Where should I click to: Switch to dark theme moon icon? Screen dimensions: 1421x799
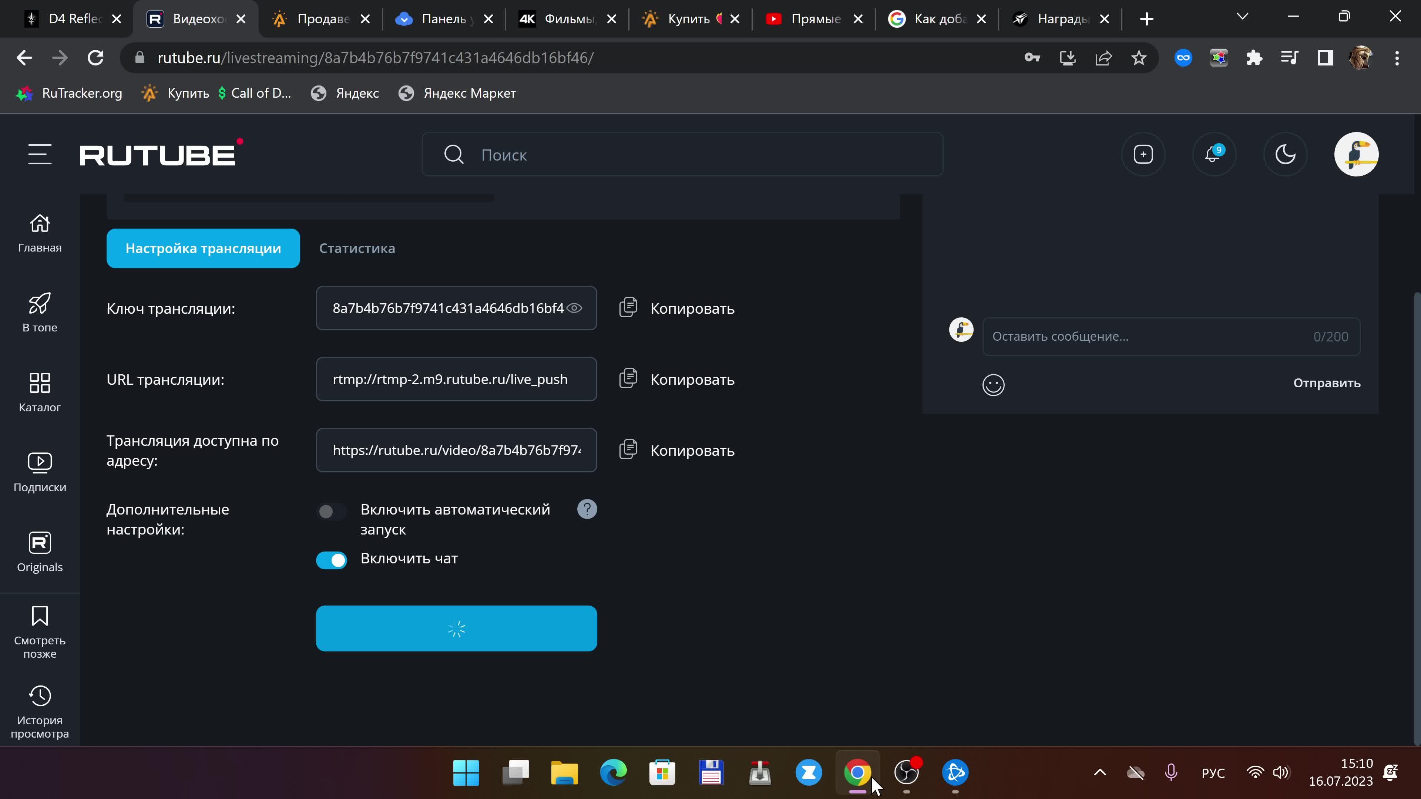(1285, 154)
